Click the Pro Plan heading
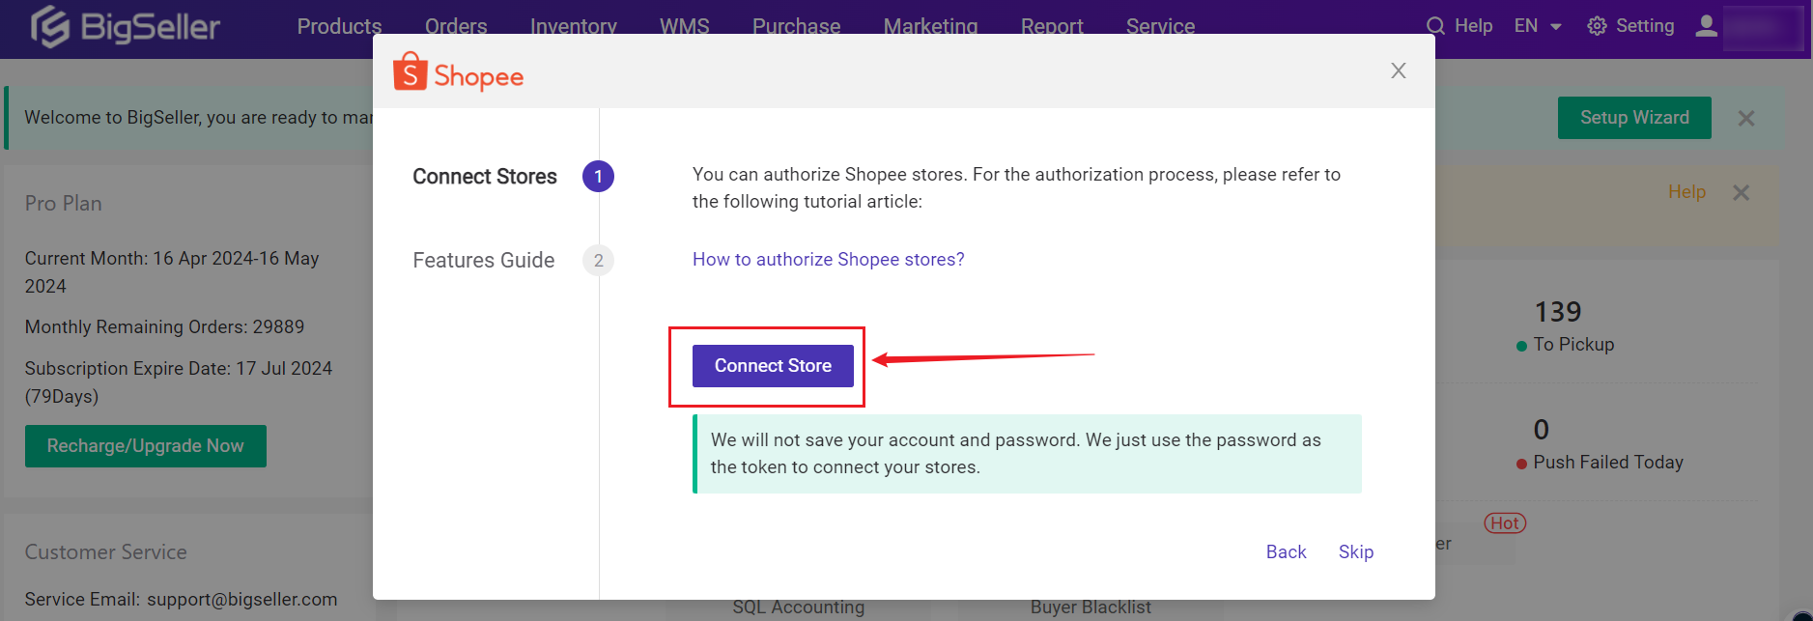Image resolution: width=1813 pixels, height=621 pixels. point(63,204)
